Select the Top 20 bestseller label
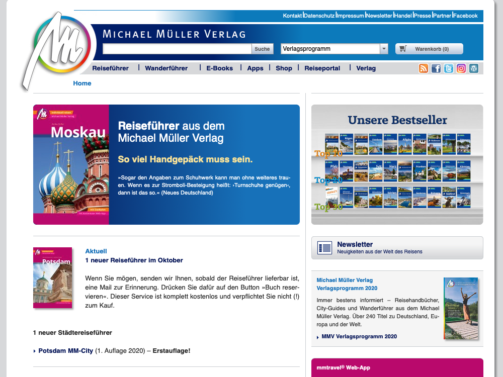503x377 pixels. [x=328, y=180]
